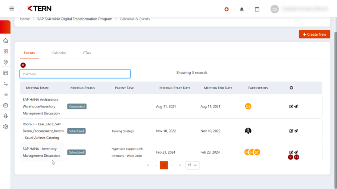Viewport: 337px width, 189px height.
Task: Open the rocket icon in sidebar
Action: [x=6, y=116]
